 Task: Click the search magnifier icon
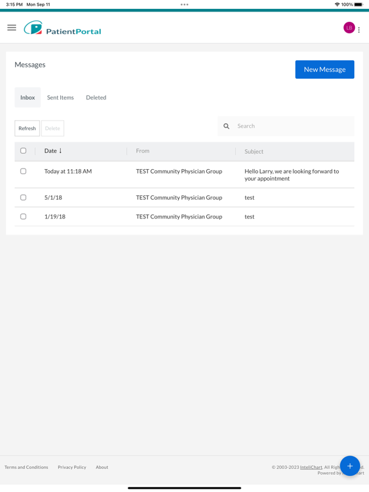coord(226,126)
